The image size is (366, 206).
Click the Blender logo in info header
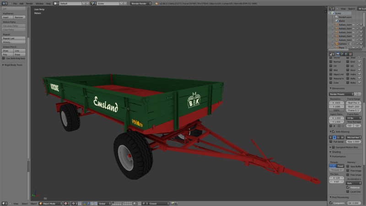tap(156, 4)
